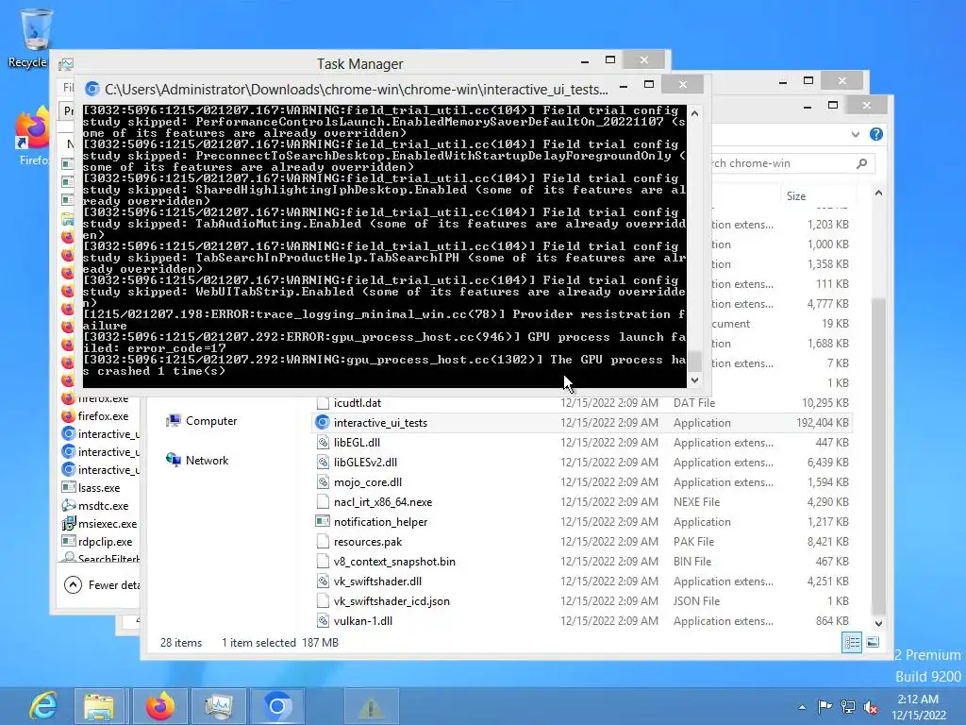
Task: Click Explorer file list scroll down arrow
Action: 878,623
